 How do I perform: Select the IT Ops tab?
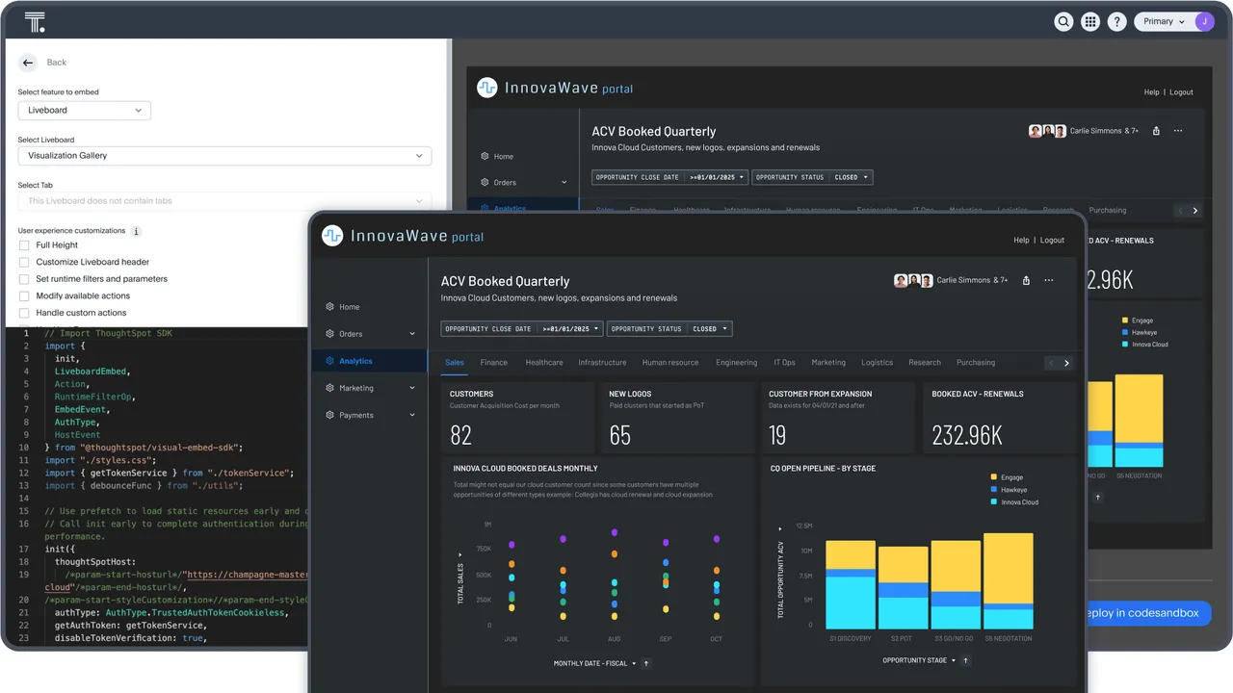(785, 363)
